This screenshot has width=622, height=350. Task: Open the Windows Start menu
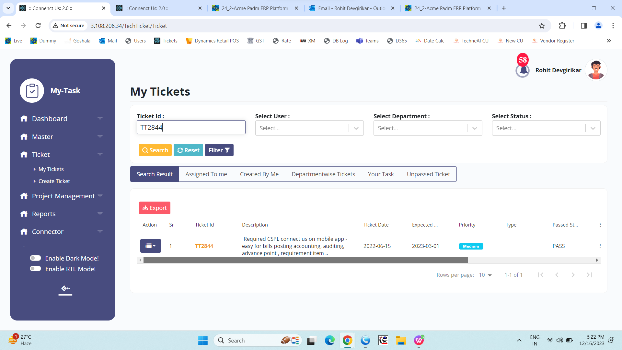203,340
